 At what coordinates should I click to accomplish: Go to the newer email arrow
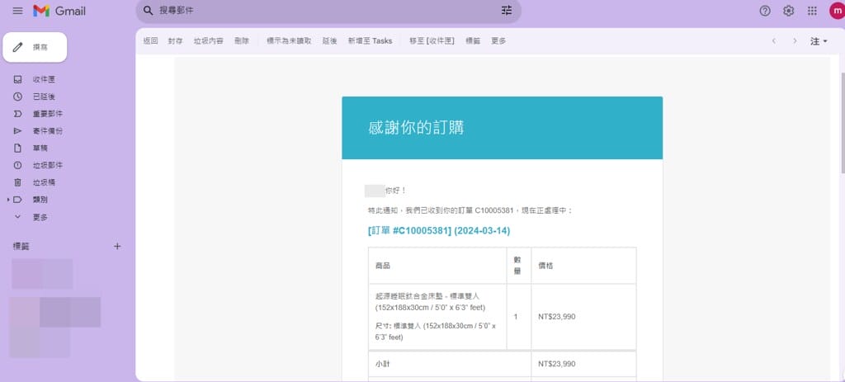point(774,41)
